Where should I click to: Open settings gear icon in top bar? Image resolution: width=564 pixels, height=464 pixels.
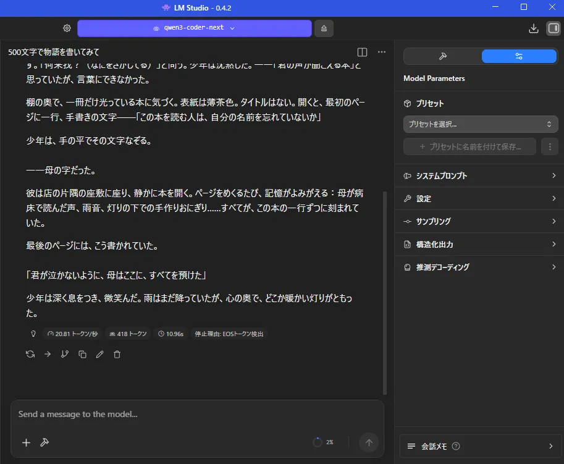pyautogui.click(x=67, y=28)
